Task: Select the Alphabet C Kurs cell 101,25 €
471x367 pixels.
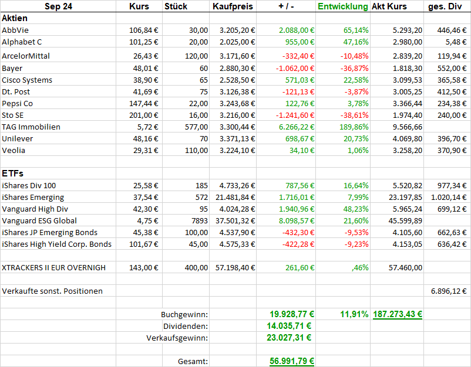Action: 144,42
